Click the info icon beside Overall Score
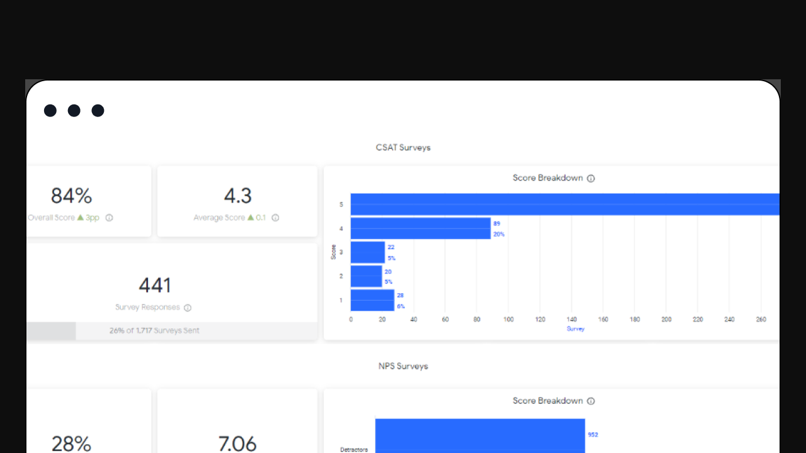This screenshot has width=806, height=453. click(109, 218)
